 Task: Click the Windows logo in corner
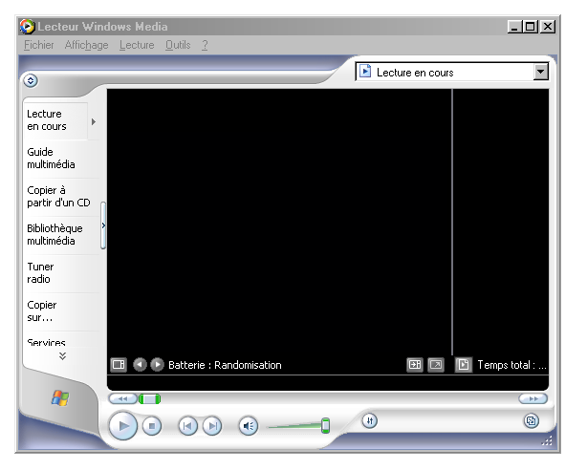click(x=60, y=398)
